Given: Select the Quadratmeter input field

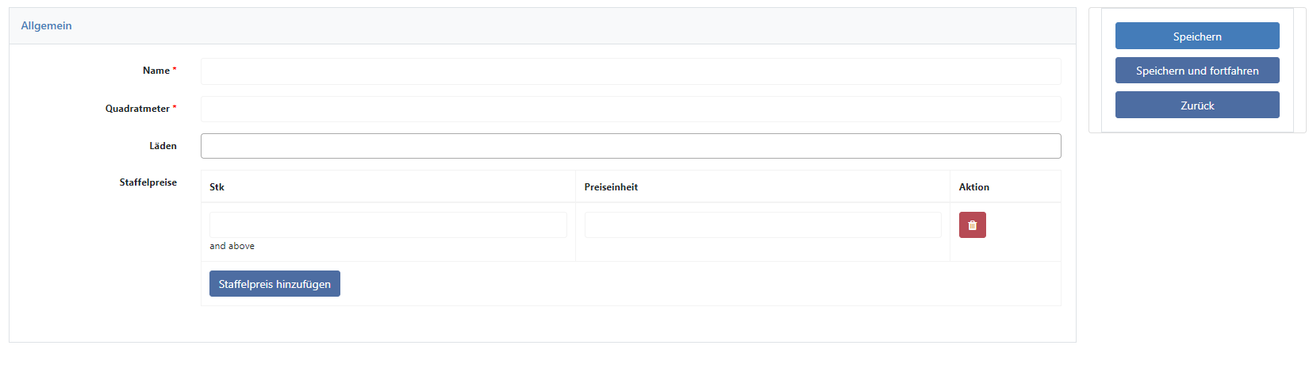Looking at the screenshot, I should coord(631,109).
